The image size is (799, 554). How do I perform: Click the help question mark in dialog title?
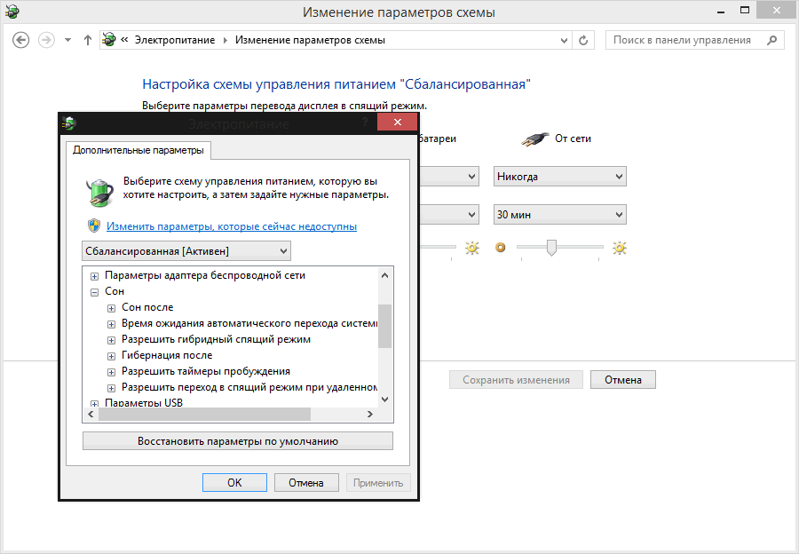click(x=364, y=123)
